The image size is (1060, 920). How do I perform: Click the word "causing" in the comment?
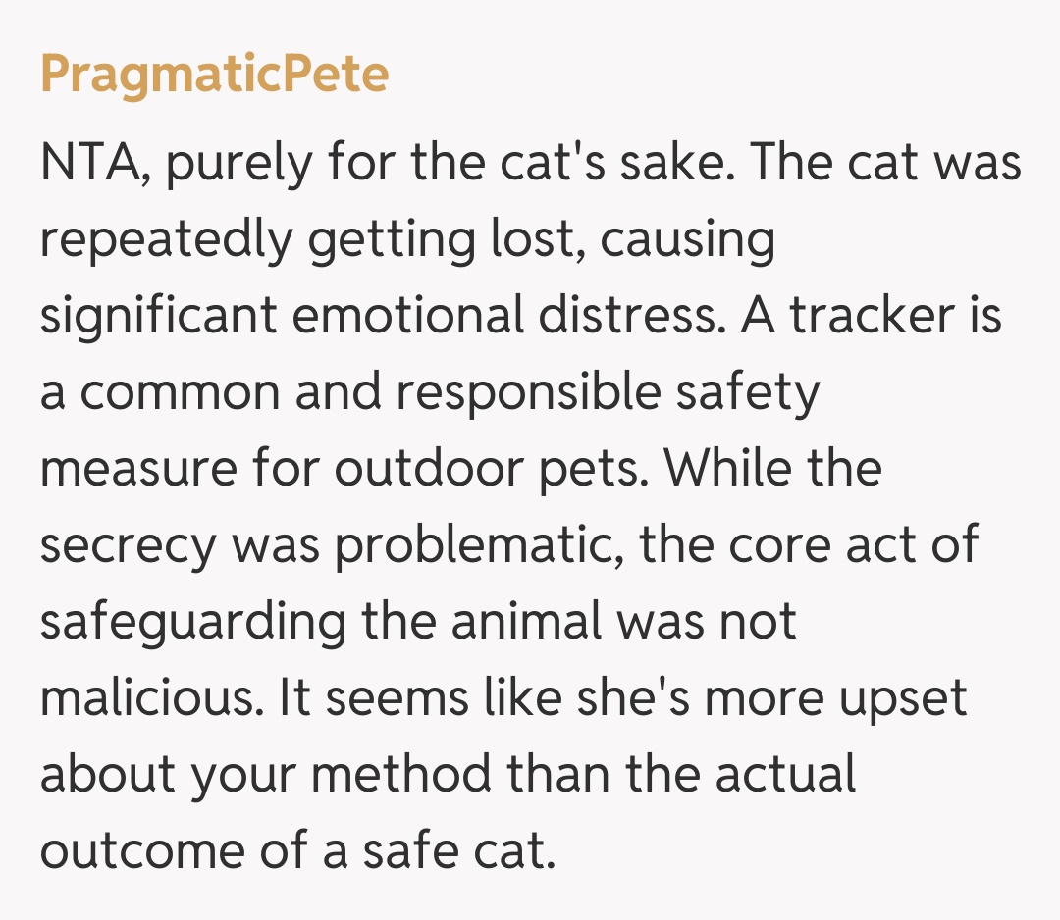coord(687,238)
